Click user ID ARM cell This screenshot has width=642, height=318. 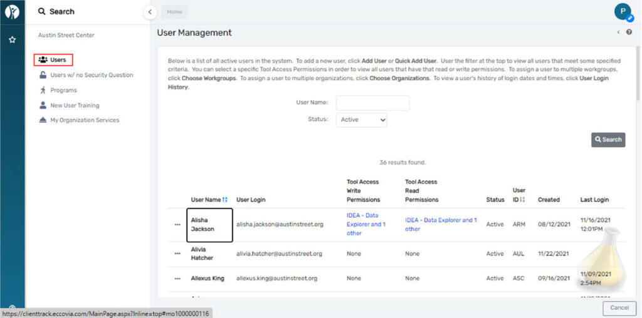tap(518, 224)
